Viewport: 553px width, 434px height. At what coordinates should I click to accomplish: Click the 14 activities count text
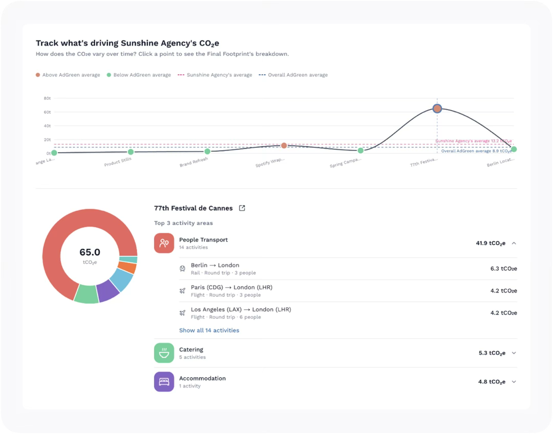[193, 248]
